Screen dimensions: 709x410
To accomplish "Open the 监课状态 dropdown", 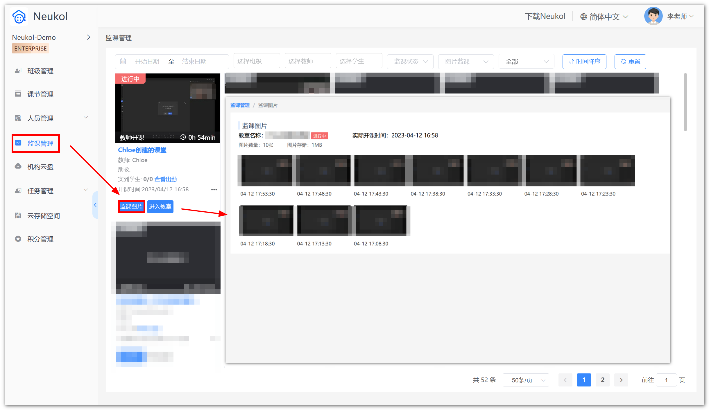I will point(410,61).
